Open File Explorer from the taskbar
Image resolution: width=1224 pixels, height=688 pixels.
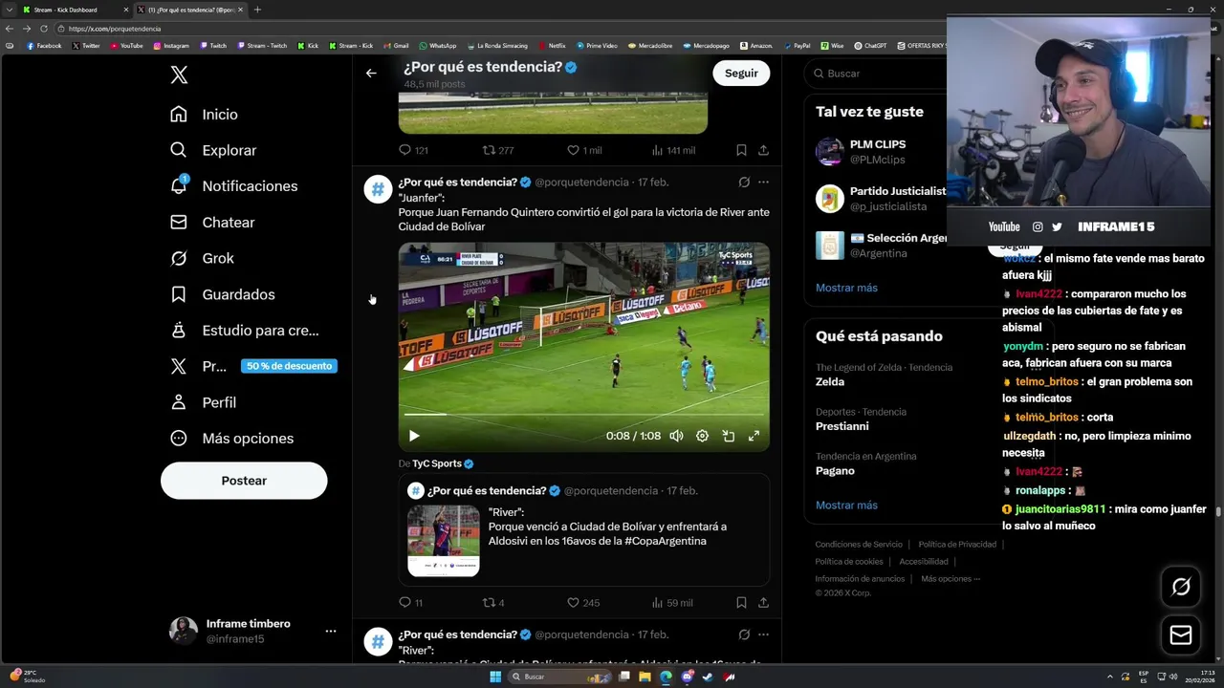pos(645,677)
